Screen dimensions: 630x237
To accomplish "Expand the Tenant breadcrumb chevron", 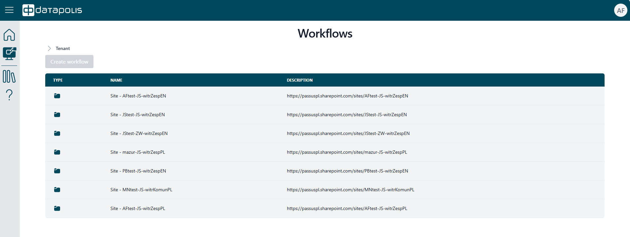I will 49,48.
